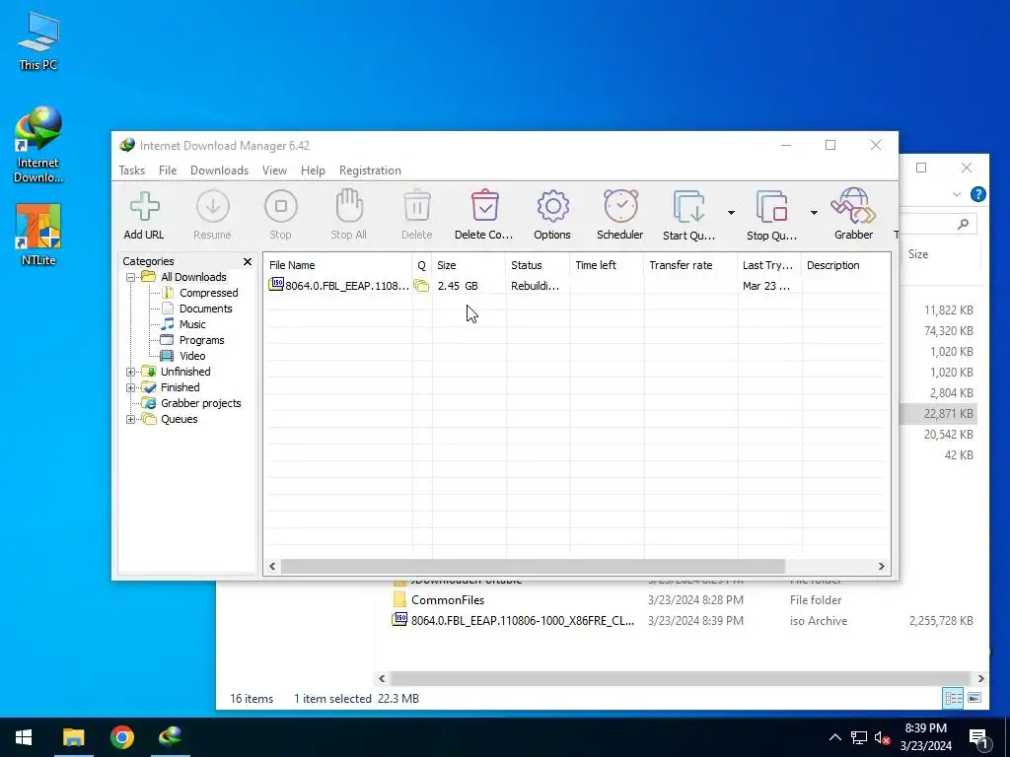Viewport: 1010px width, 757px height.
Task: Select the CommonFiles folder in Explorer
Action: point(448,600)
